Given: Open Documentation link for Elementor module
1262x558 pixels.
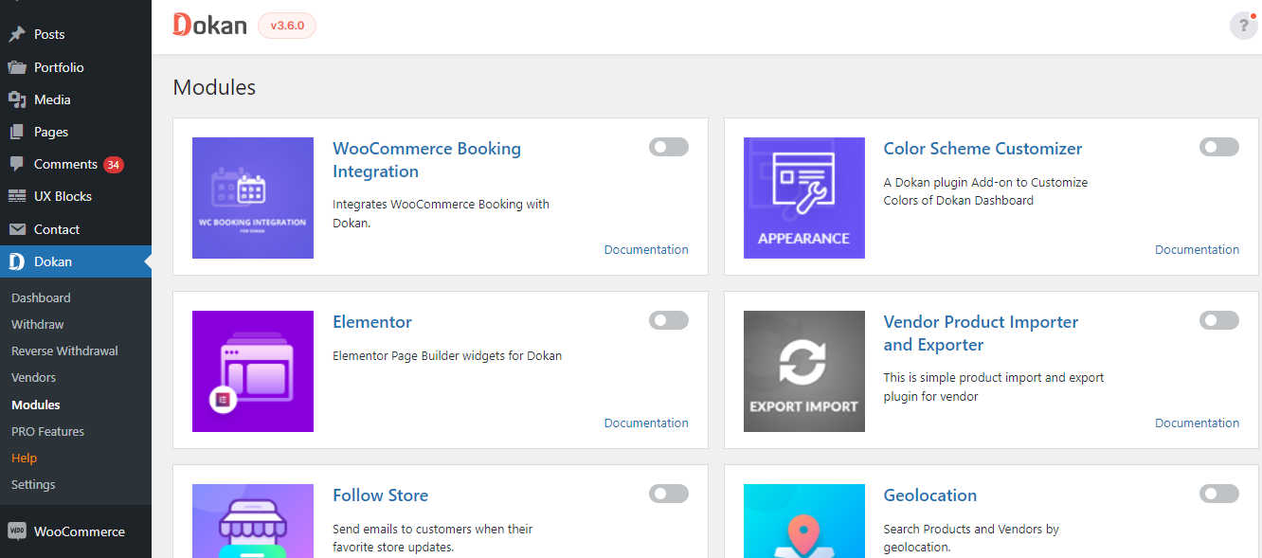Looking at the screenshot, I should tap(646, 423).
